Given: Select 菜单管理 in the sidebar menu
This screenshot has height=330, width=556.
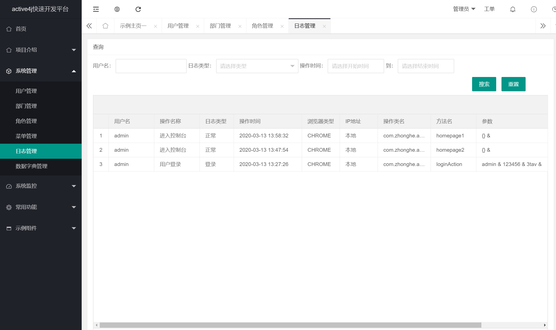Looking at the screenshot, I should click(x=26, y=136).
